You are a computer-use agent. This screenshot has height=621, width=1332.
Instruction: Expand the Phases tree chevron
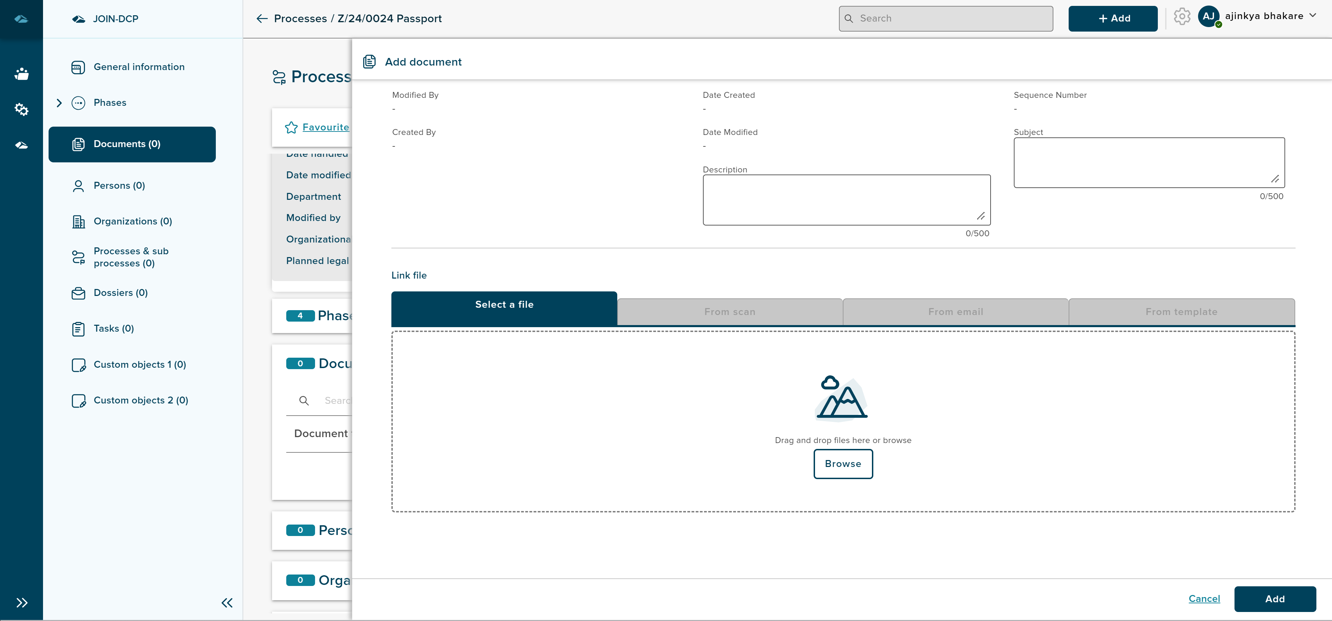coord(59,103)
